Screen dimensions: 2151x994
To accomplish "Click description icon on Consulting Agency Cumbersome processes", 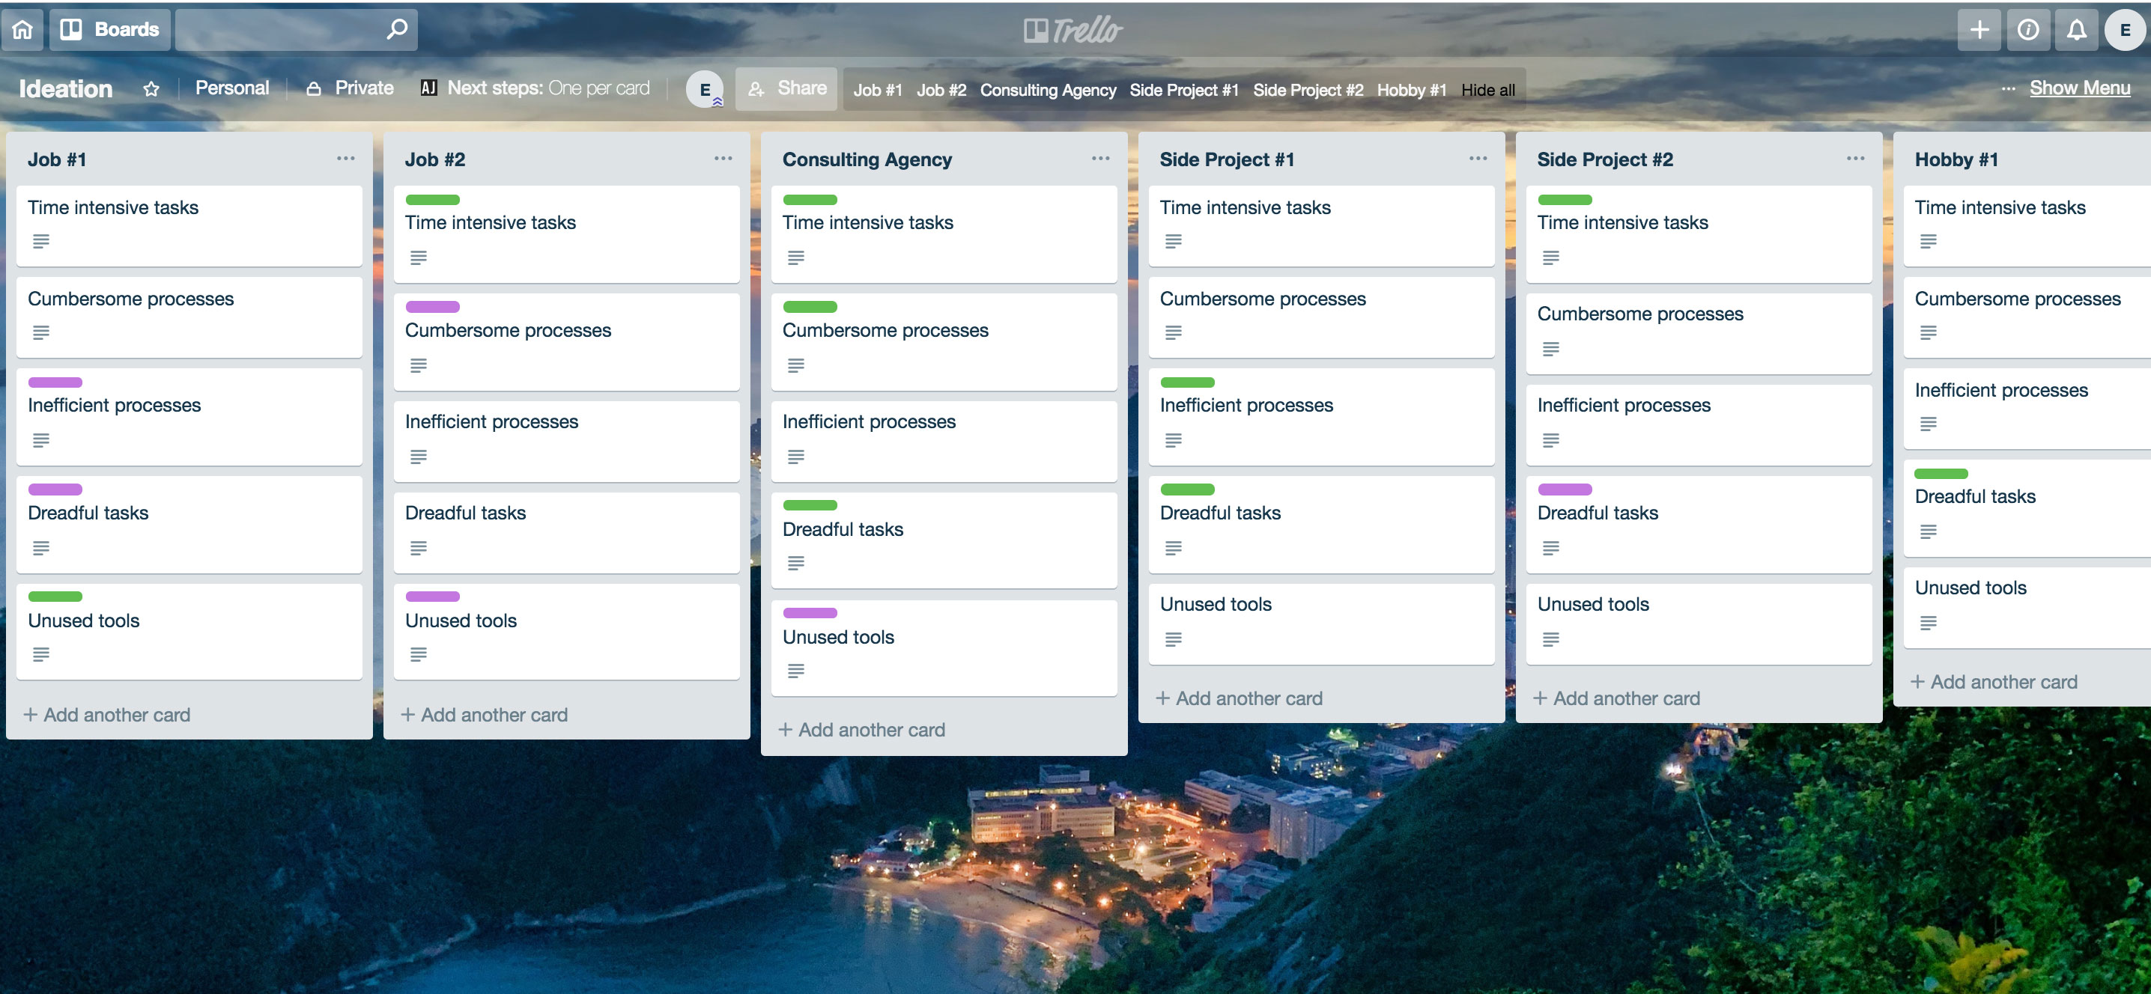I will tap(796, 365).
